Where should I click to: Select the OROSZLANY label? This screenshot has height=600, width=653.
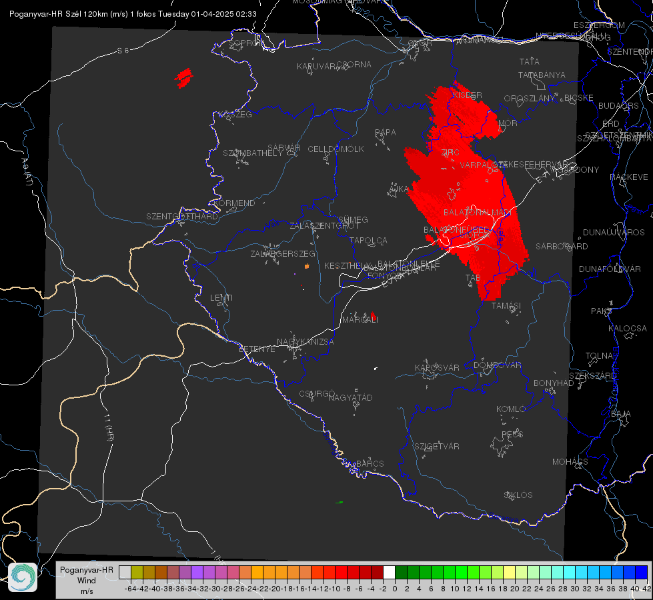click(x=530, y=99)
